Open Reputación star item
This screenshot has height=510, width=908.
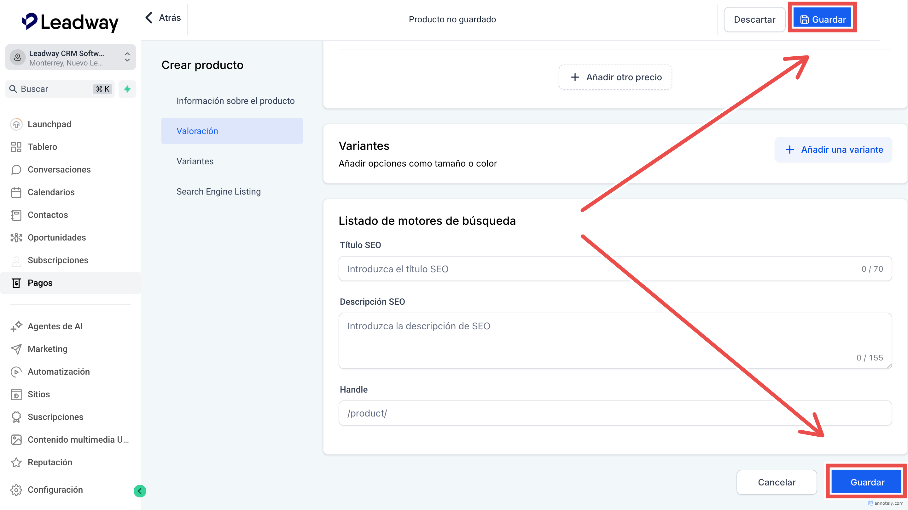50,462
